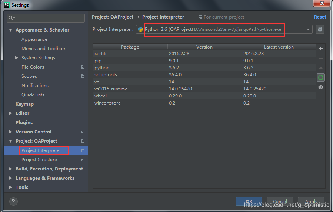The image size is (333, 212).
Task: Click version 36.4.0 of setuptools
Action: (x=175, y=75)
